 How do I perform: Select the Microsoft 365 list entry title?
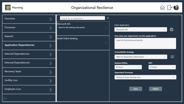pos(64,24)
